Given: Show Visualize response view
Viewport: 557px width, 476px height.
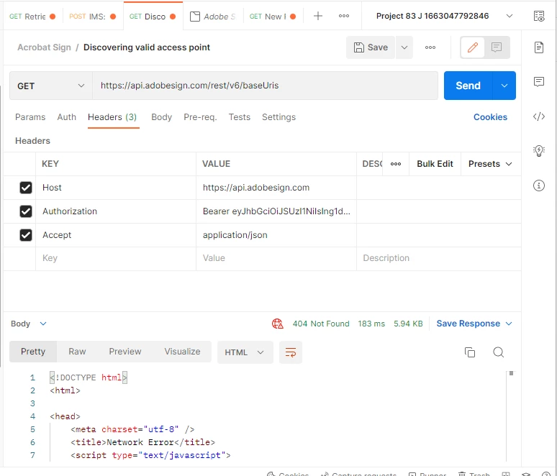Looking at the screenshot, I should [x=182, y=352].
